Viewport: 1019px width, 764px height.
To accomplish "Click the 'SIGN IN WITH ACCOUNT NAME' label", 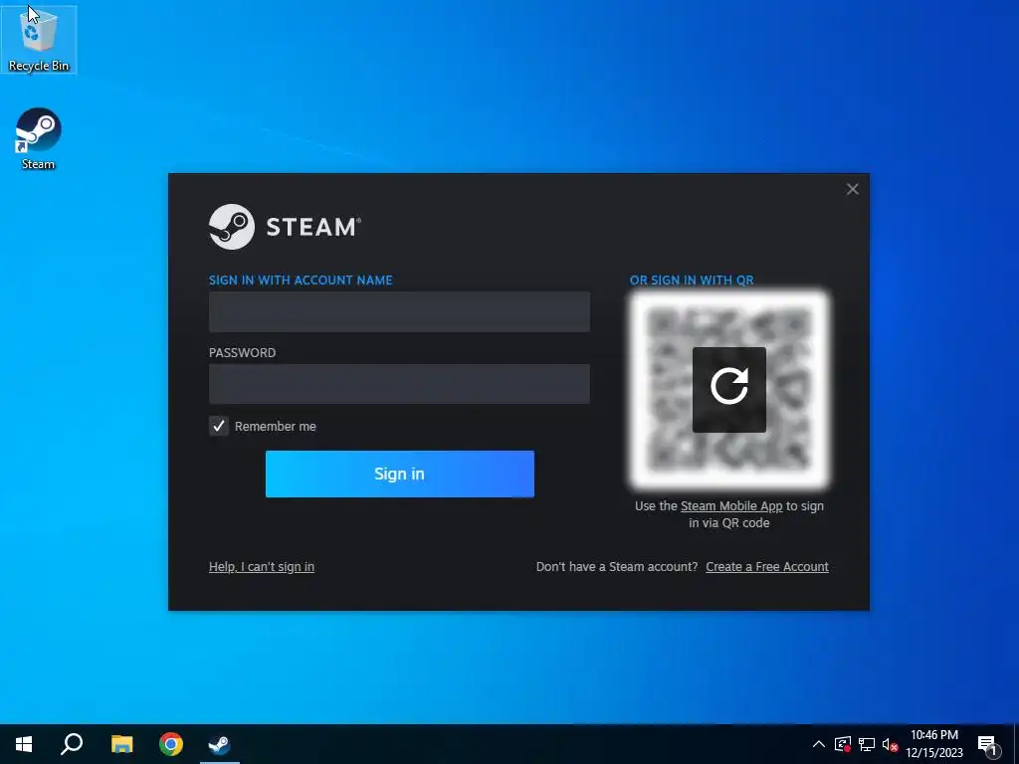I will click(301, 280).
